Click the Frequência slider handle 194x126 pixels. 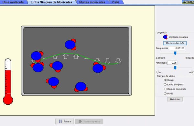pos(175,53)
